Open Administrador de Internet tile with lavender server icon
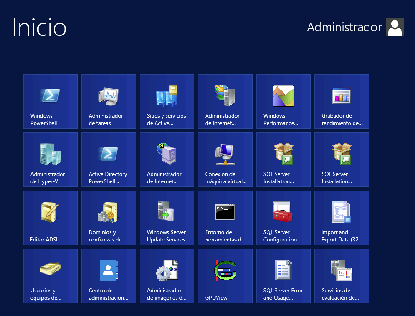This screenshot has width=415, height=316. coord(167,160)
